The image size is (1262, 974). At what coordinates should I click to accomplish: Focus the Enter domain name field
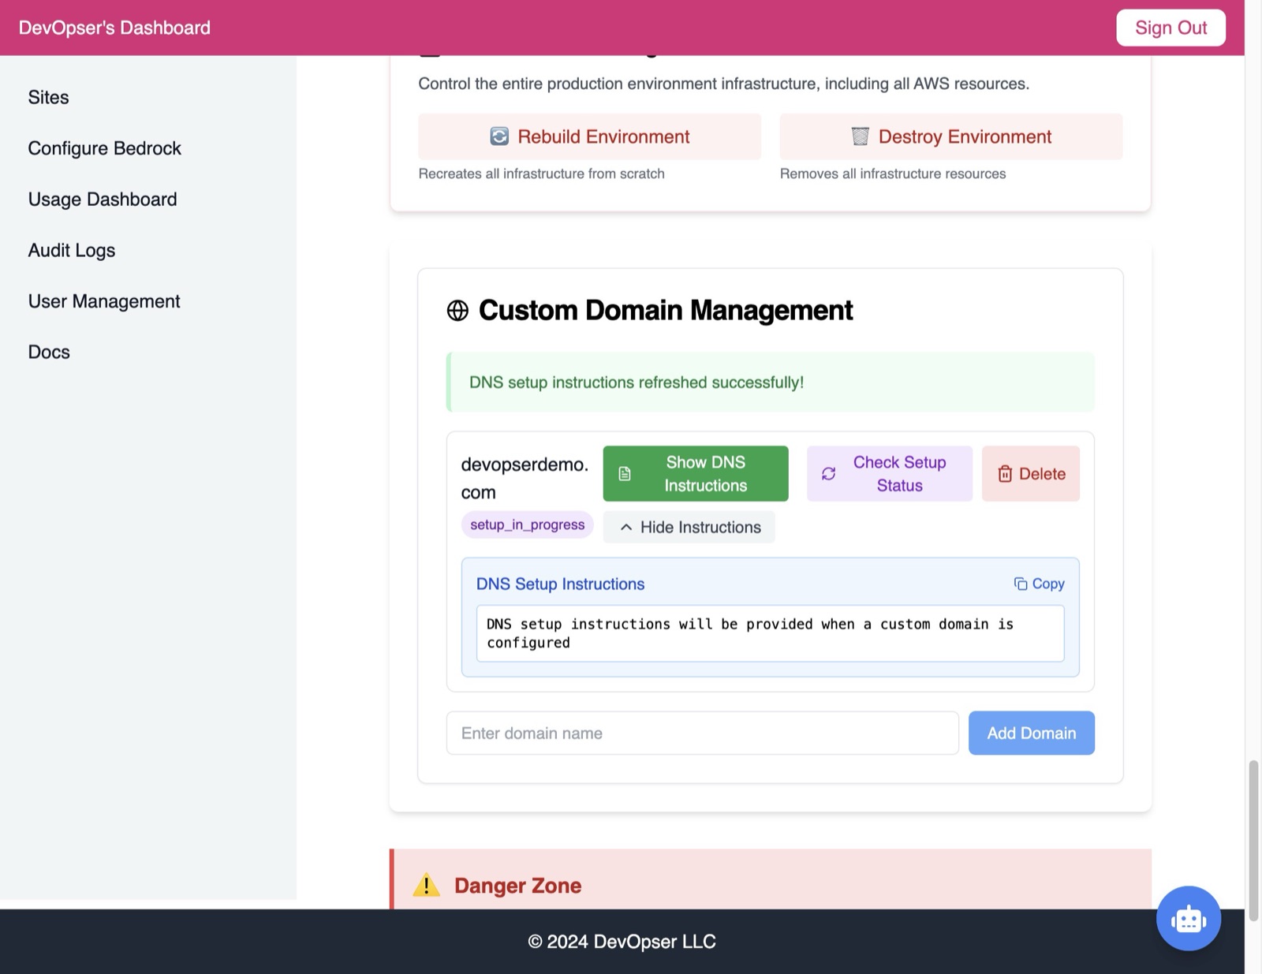703,733
